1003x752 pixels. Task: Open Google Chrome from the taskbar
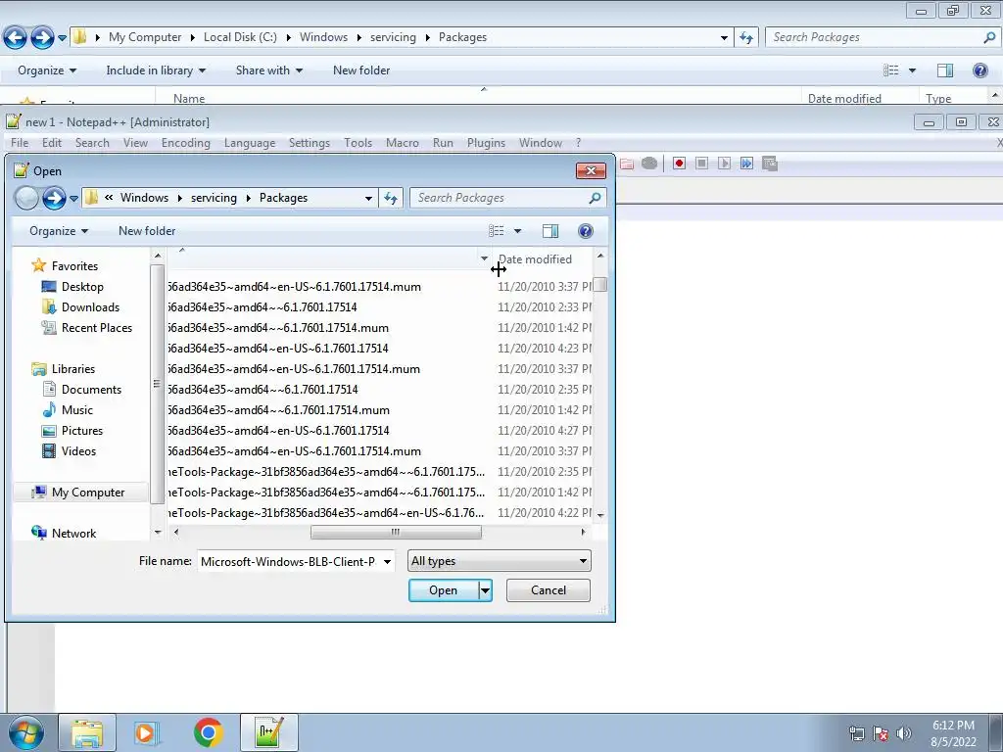209,732
